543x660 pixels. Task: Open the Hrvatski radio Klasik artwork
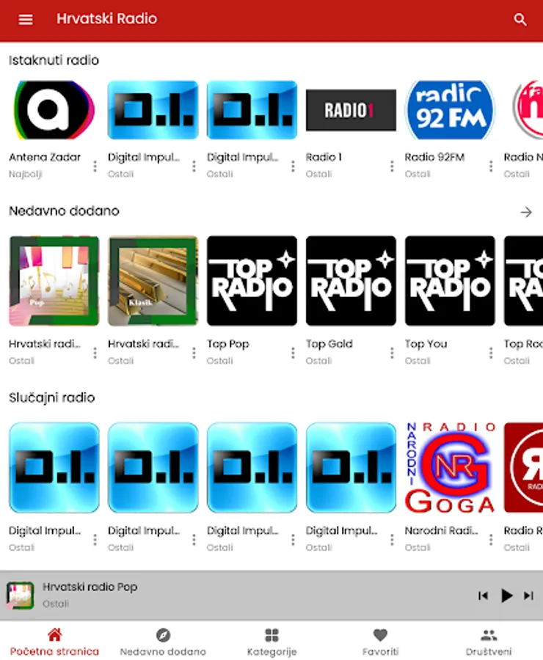153,281
